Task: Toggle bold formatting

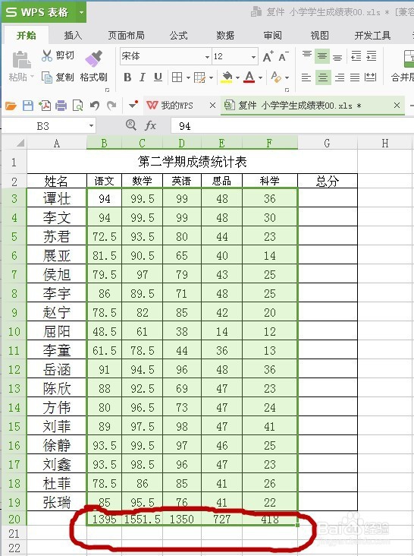Action: click(127, 77)
